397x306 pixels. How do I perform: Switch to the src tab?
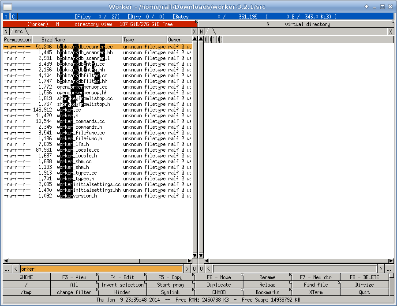pyautogui.click(x=19, y=32)
